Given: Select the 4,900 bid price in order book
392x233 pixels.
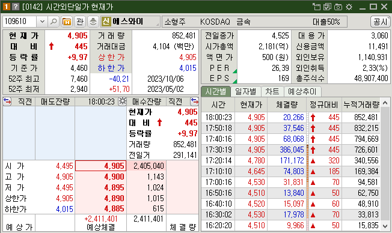Looking at the screenshot, I should tap(101, 177).
